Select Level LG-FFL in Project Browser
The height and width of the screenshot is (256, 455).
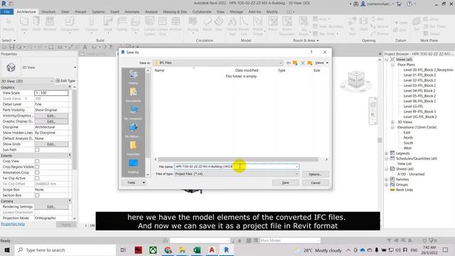tap(413, 106)
